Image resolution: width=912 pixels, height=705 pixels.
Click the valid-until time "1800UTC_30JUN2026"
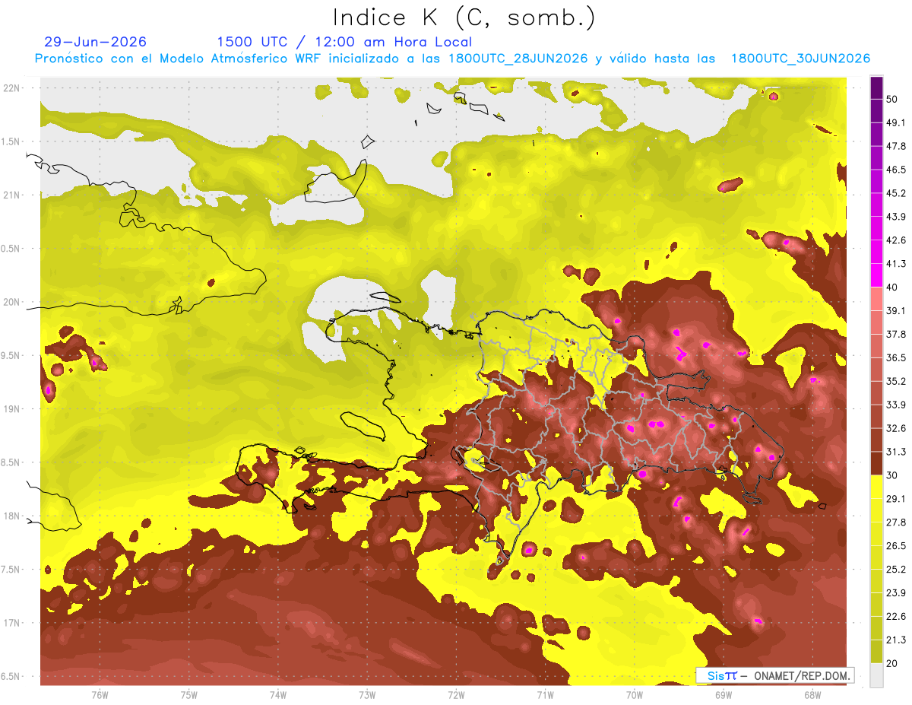click(x=800, y=59)
